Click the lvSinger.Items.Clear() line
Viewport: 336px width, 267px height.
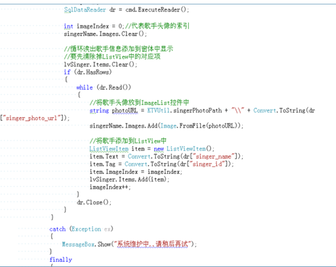[100, 64]
